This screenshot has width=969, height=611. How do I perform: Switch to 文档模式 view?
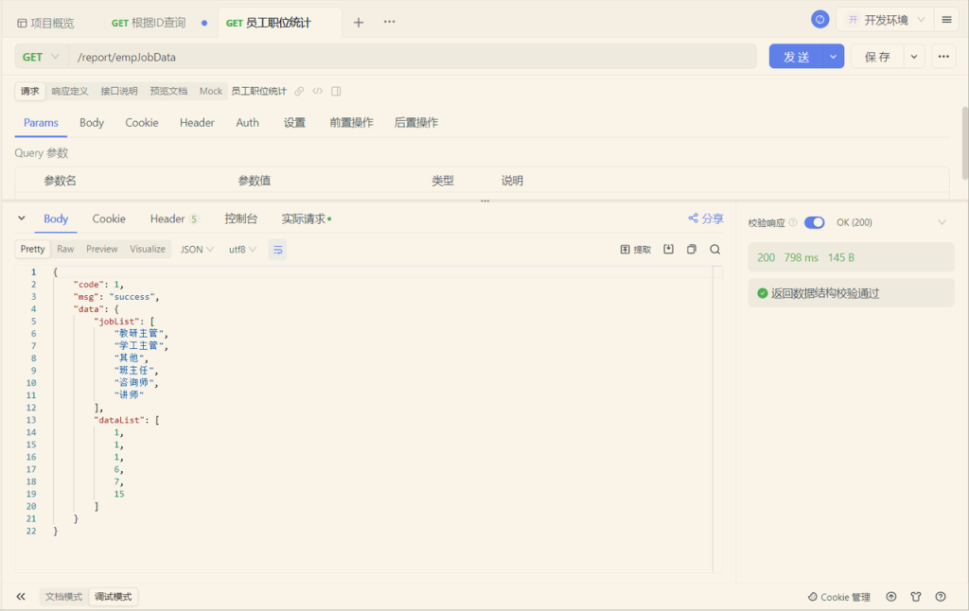64,597
